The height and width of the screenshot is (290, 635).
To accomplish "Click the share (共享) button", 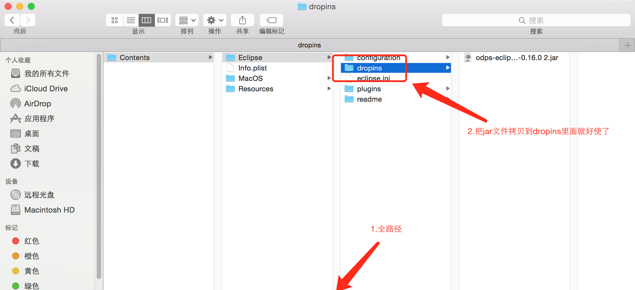I will tap(243, 20).
